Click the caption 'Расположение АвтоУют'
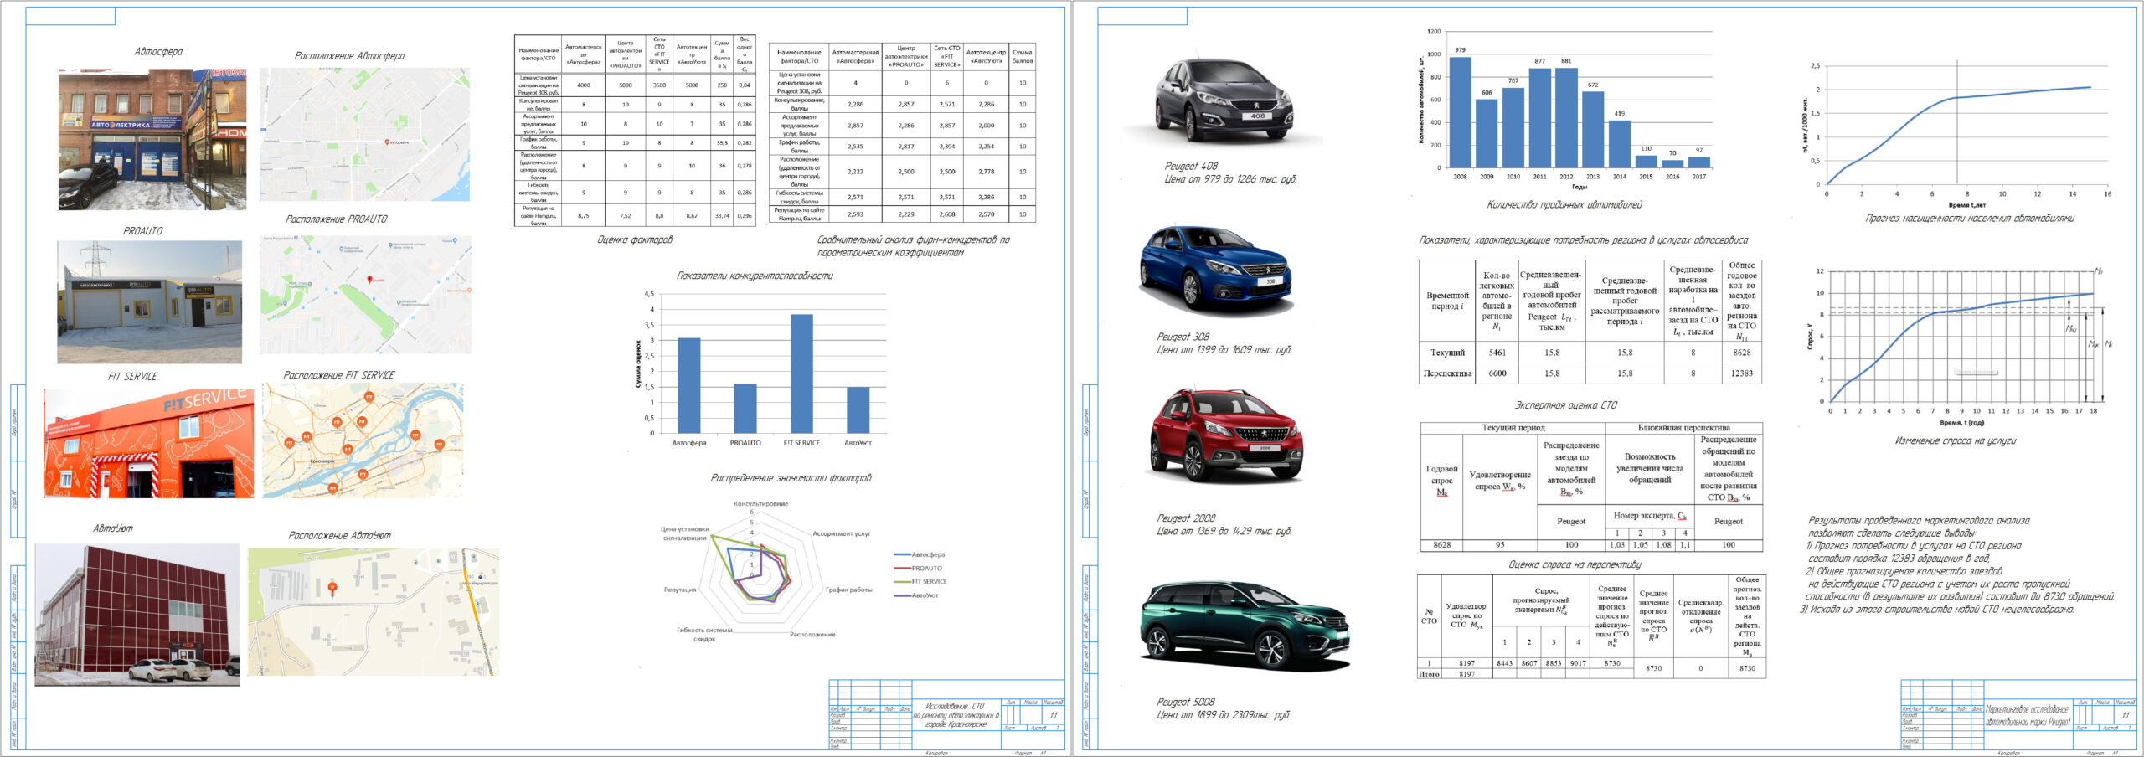This screenshot has width=2144, height=757. pyautogui.click(x=340, y=536)
